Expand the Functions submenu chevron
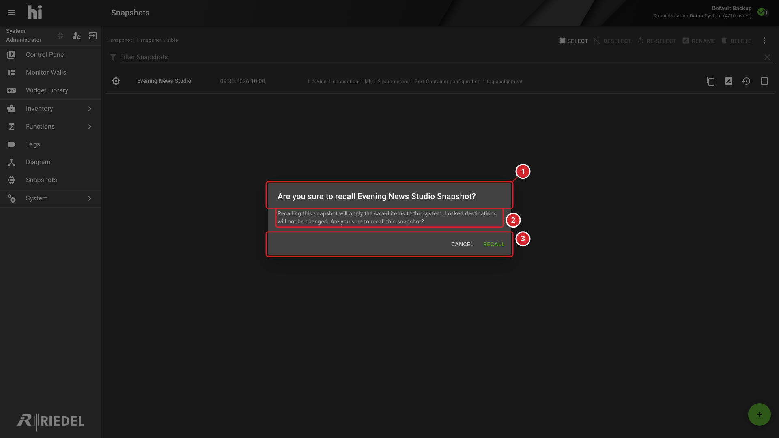The width and height of the screenshot is (779, 438). pos(90,127)
